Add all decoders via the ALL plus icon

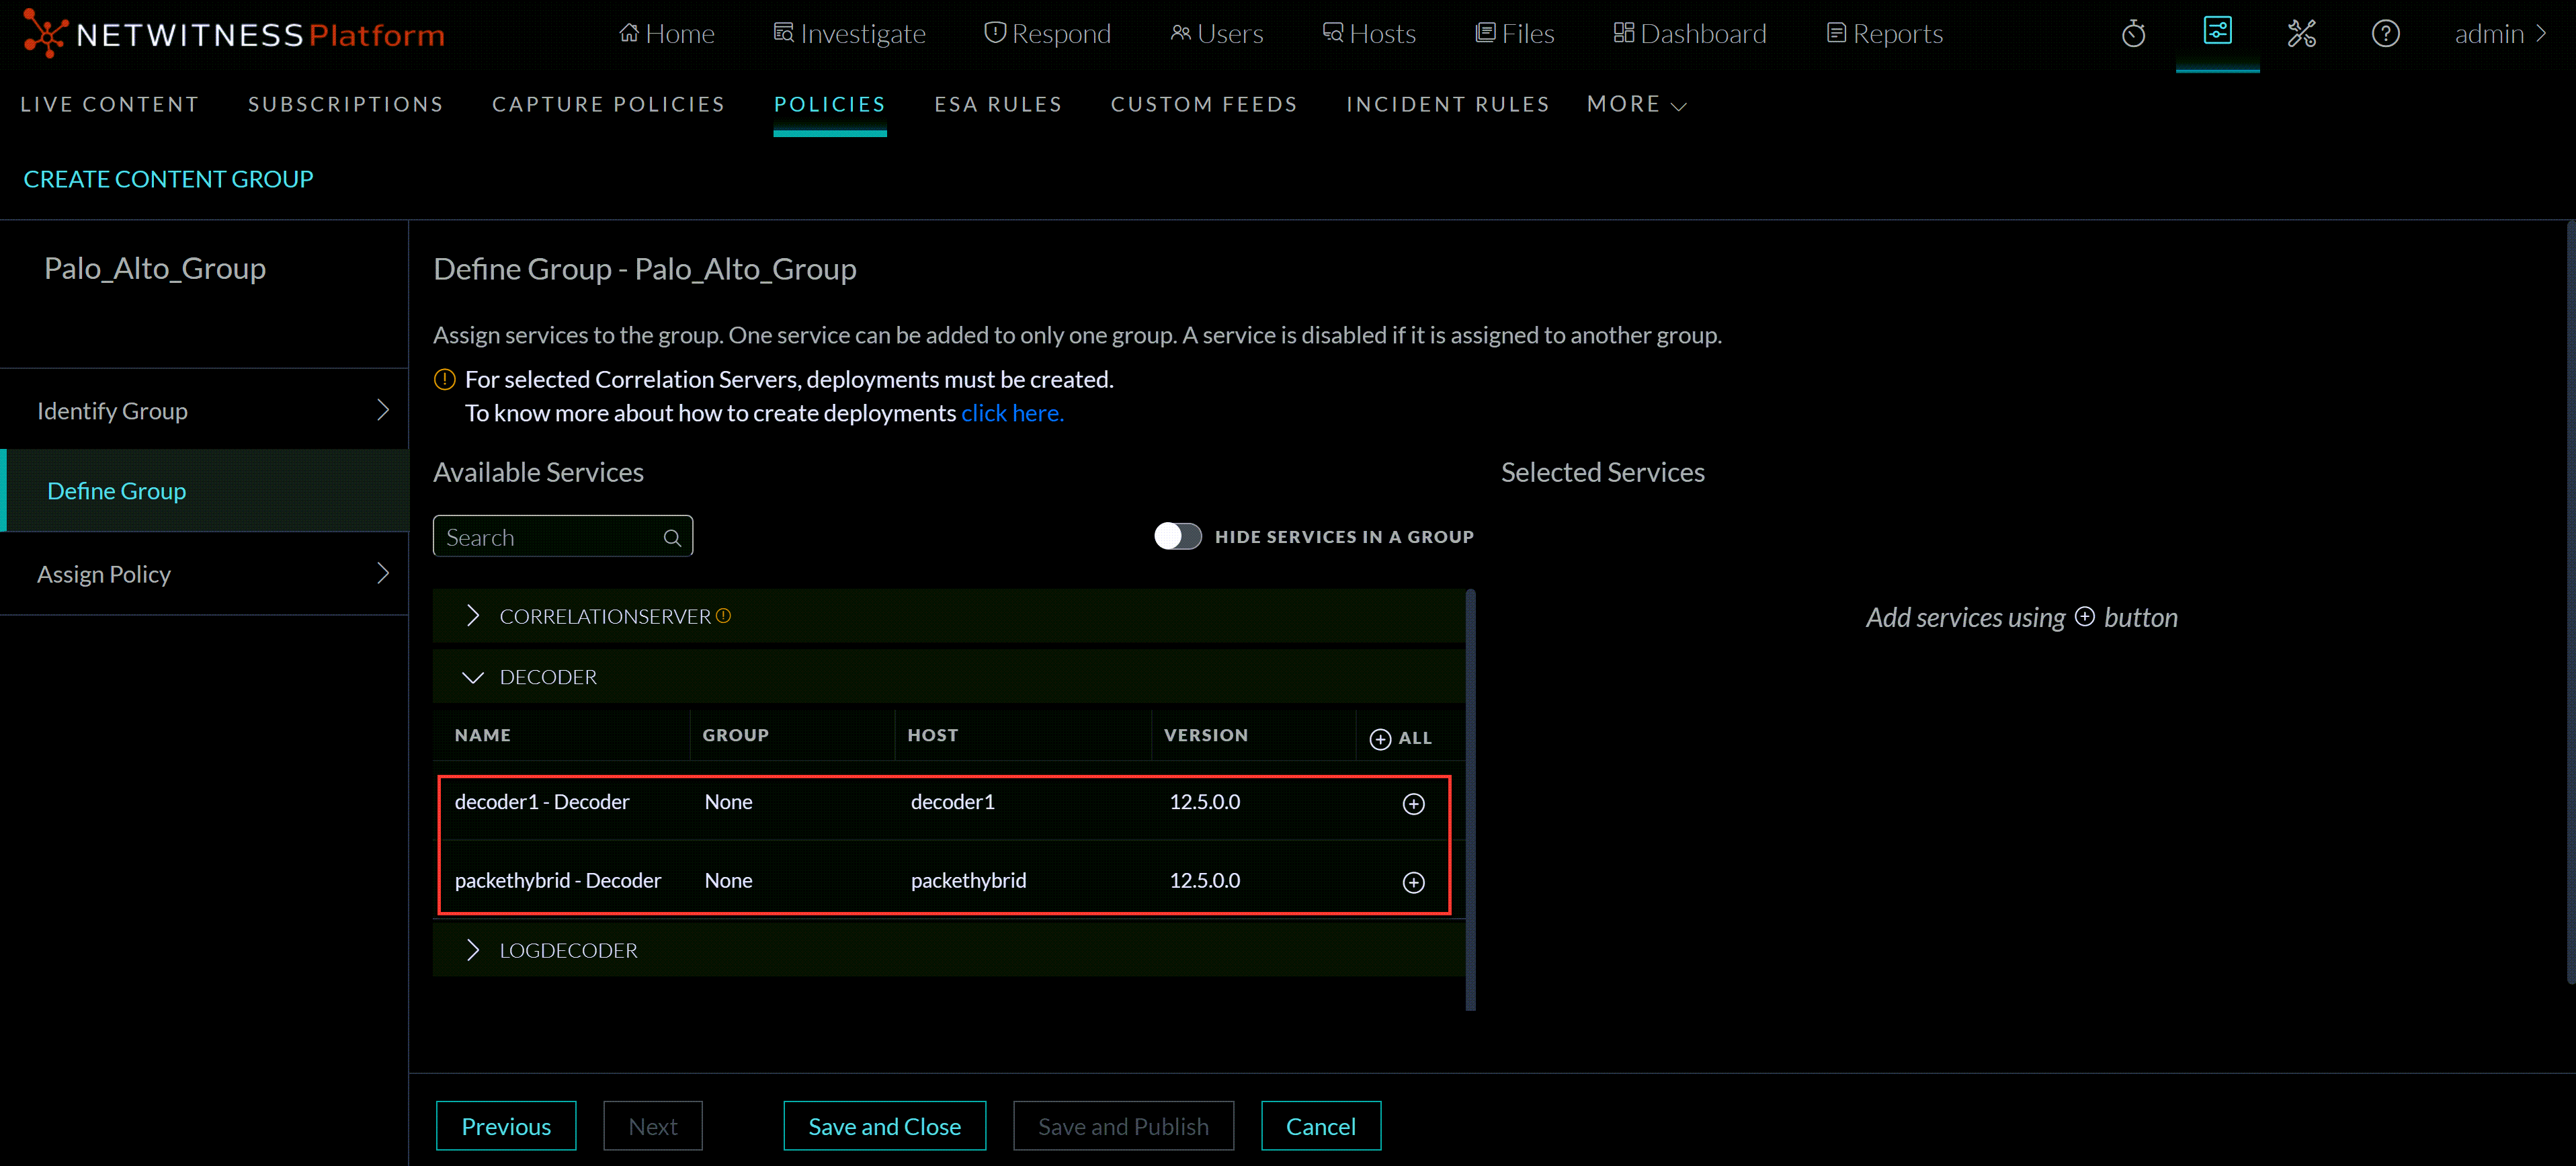click(x=1381, y=738)
